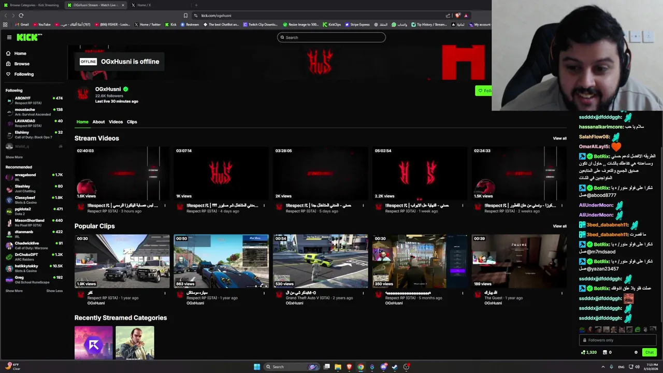The image size is (663, 373).
Task: Open options menu of 3 hours ago video
Action: pyautogui.click(x=165, y=206)
